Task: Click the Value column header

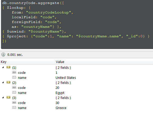Action: click(104, 62)
